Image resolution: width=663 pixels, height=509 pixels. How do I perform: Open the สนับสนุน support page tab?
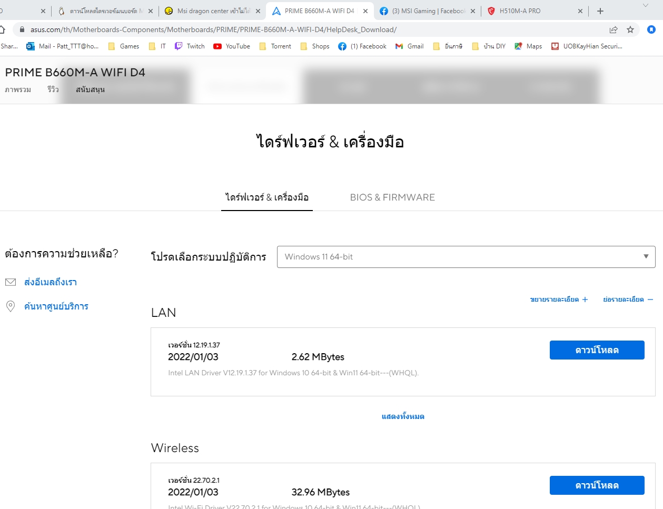(x=90, y=89)
